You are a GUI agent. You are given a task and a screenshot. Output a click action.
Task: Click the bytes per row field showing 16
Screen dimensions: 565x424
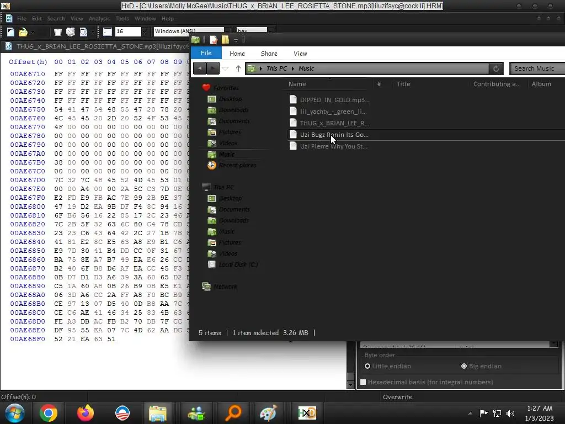click(128, 31)
